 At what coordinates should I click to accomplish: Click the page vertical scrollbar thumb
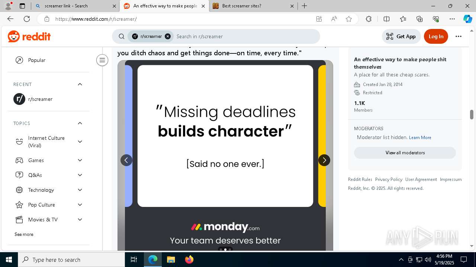472,115
